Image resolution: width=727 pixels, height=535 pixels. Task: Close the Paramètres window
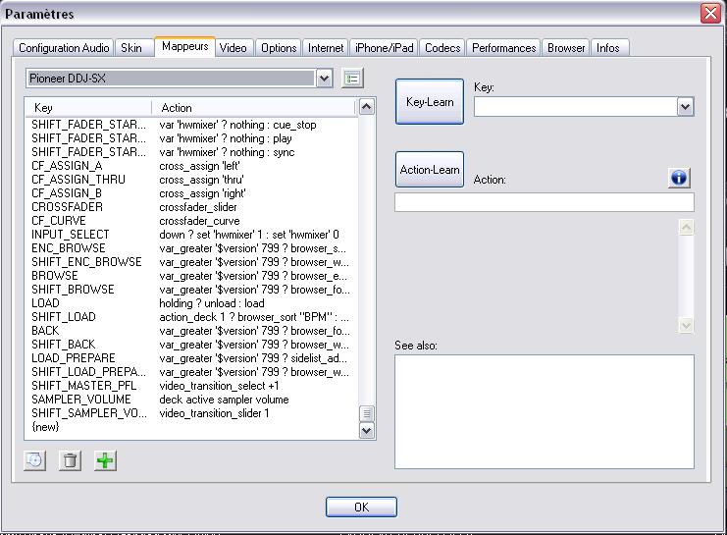[x=711, y=14]
